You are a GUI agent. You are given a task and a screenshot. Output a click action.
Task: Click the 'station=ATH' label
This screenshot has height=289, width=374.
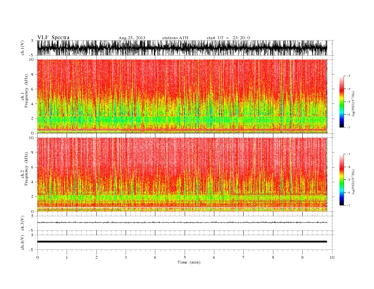[x=175, y=38]
